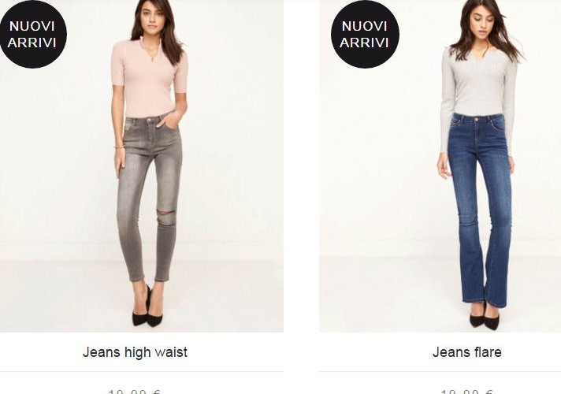This screenshot has width=561, height=394.
Task: Open the 'Jeans flare' title link
Action: (x=467, y=352)
